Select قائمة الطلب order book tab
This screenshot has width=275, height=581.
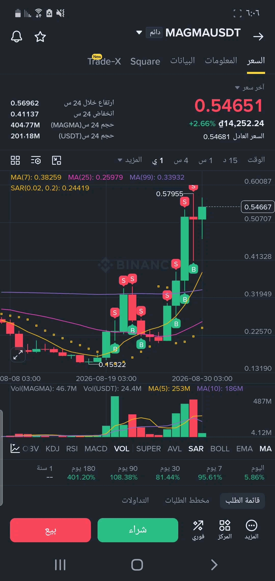pyautogui.click(x=242, y=501)
